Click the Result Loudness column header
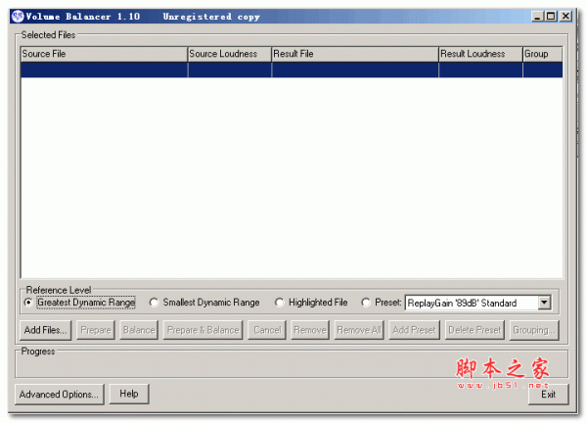Image resolution: width=587 pixels, height=423 pixels. [480, 54]
